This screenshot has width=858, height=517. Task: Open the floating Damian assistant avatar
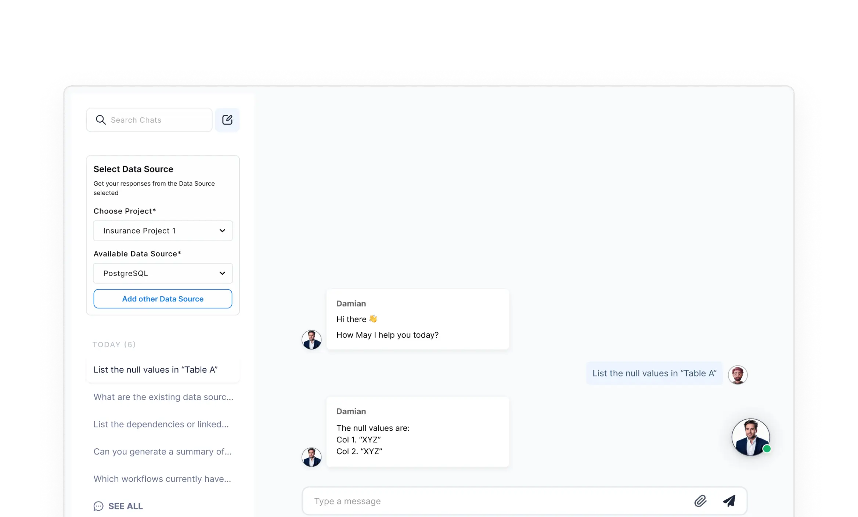tap(750, 437)
